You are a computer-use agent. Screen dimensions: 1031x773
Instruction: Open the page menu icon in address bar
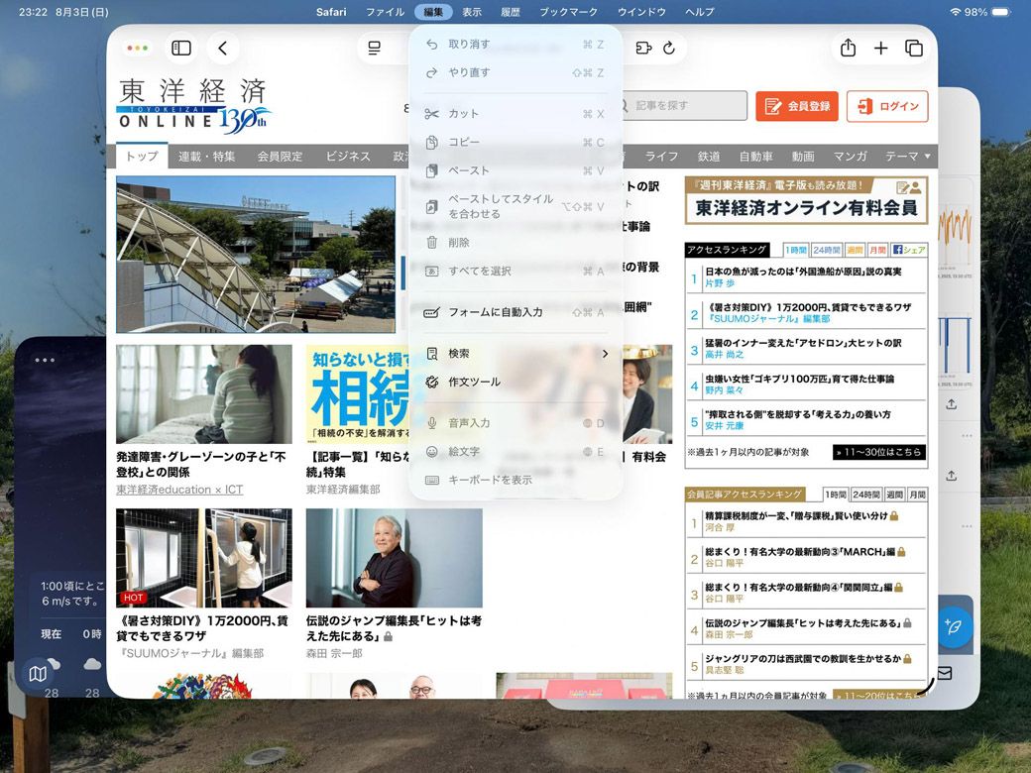[x=374, y=48]
